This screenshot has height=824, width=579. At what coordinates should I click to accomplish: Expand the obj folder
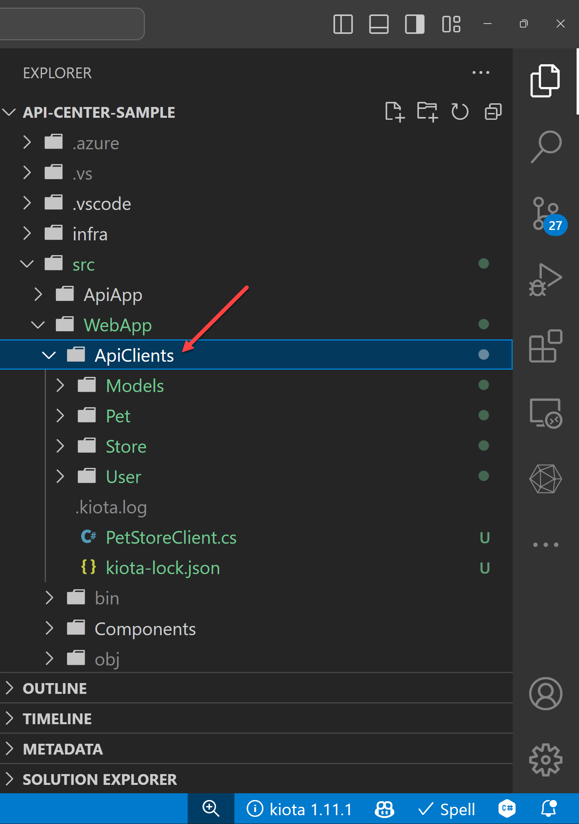tap(256, 659)
